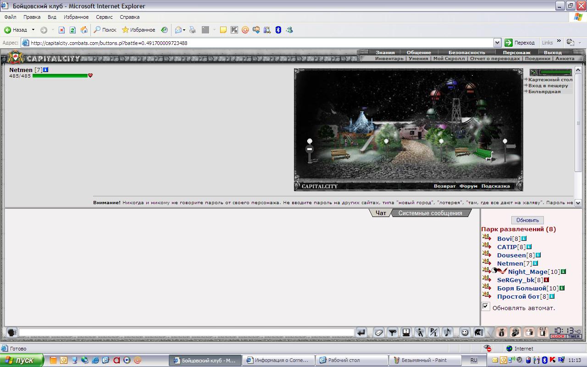Image resolution: width=587 pixels, height=367 pixels.
Task: Click the running figure chat icon
Action: point(420,332)
